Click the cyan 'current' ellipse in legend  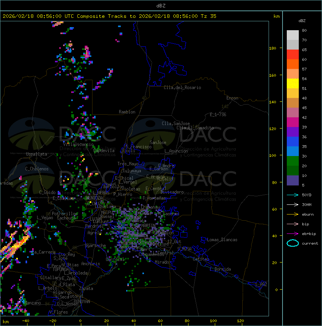click(293, 243)
